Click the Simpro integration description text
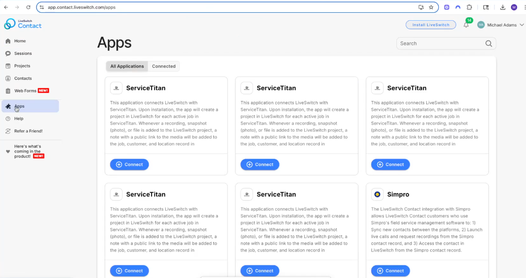 point(427,230)
